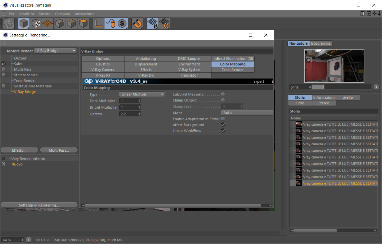Click the Bright Multiplier stepper arrows

[x=139, y=107]
